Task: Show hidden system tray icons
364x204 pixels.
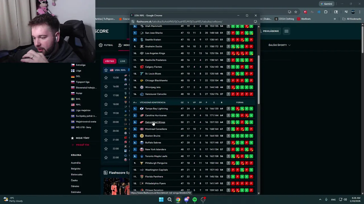Action: tap(320, 199)
